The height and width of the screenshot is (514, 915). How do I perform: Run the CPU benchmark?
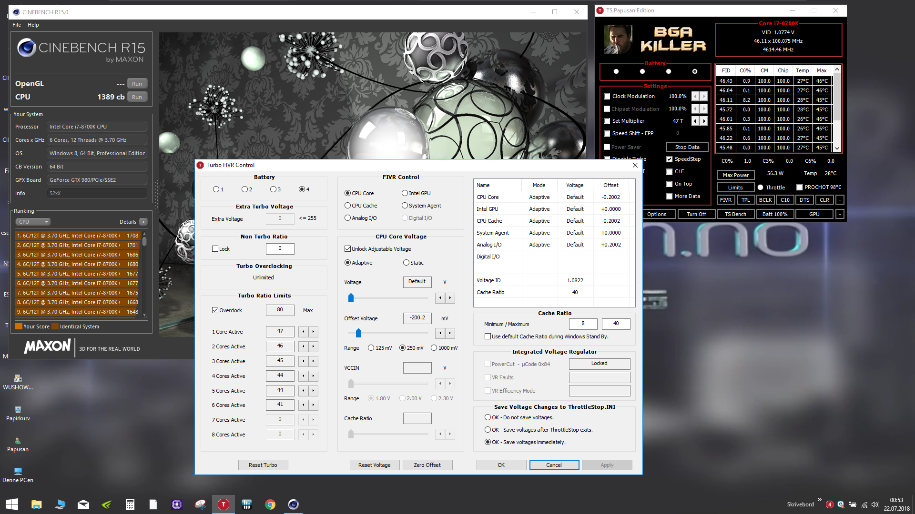tap(137, 97)
